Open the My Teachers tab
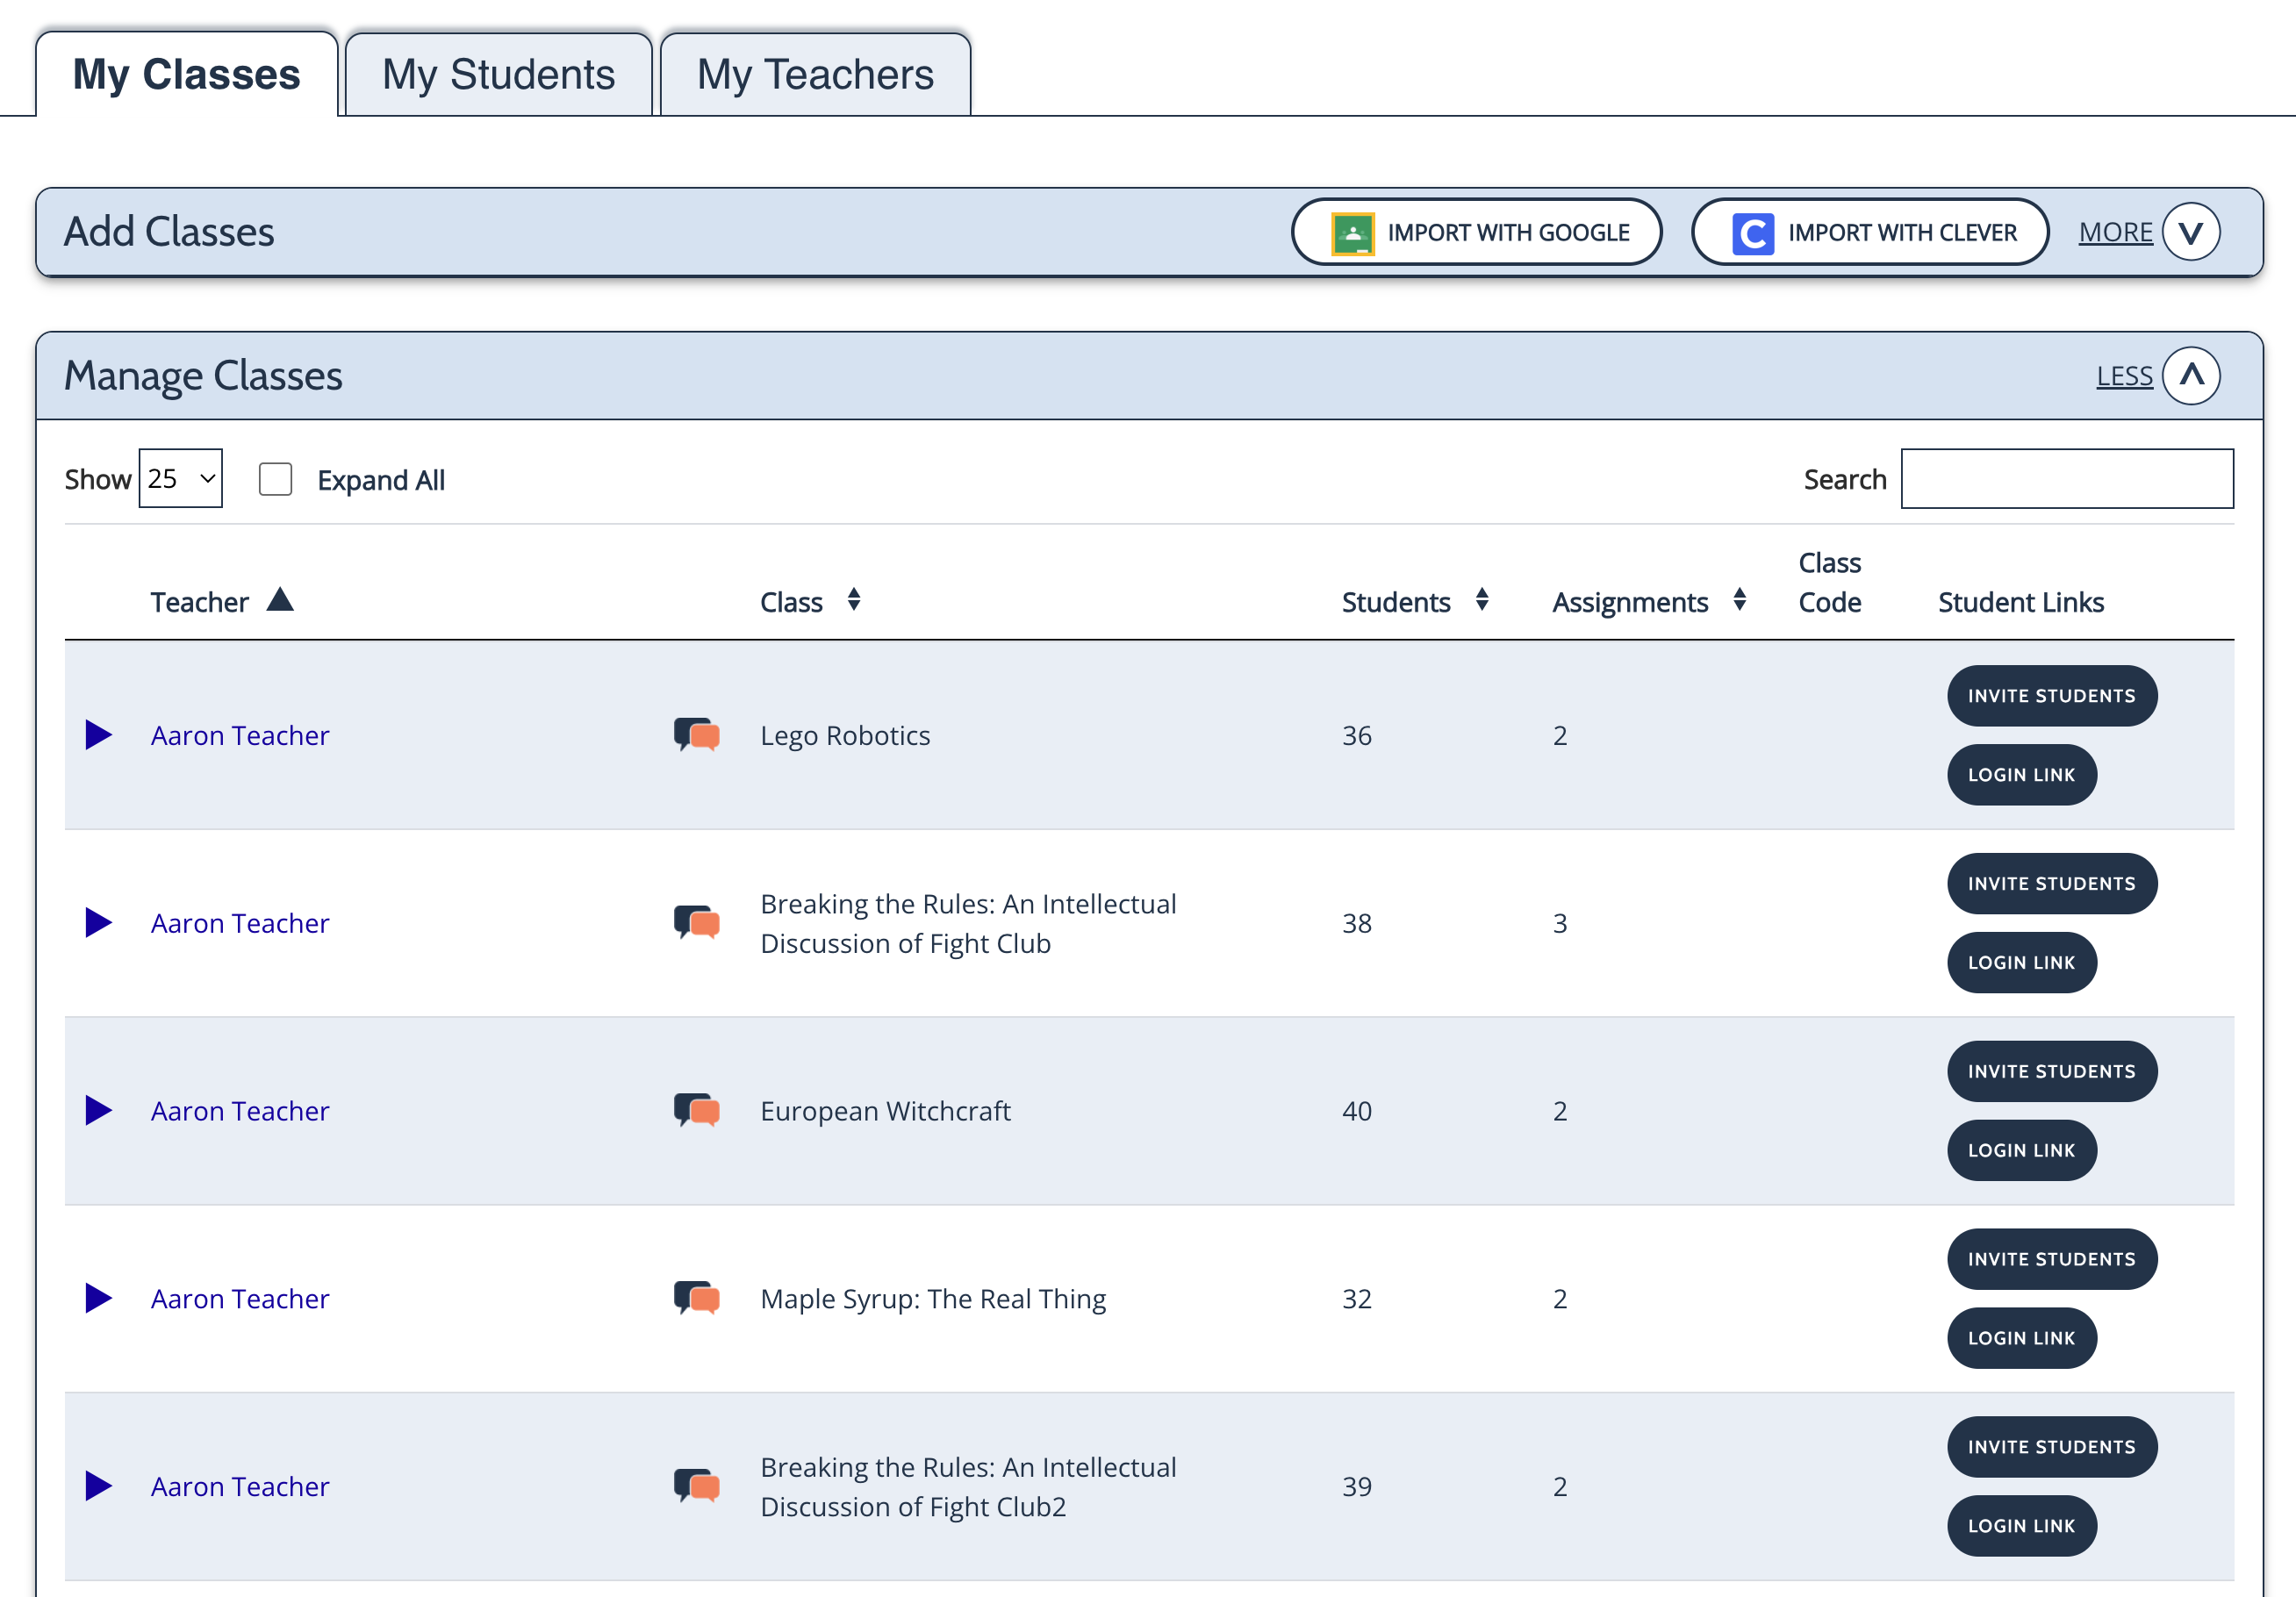The width and height of the screenshot is (2296, 1597). pos(815,75)
